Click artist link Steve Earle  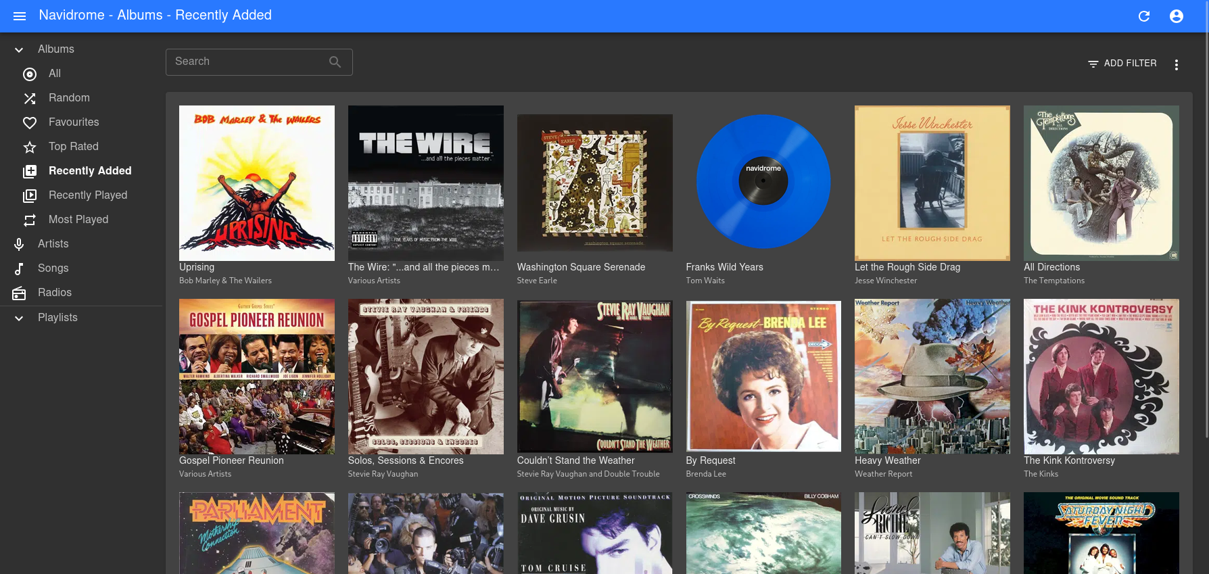pos(537,281)
